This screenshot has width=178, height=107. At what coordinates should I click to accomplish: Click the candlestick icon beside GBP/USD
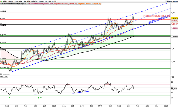1,1
